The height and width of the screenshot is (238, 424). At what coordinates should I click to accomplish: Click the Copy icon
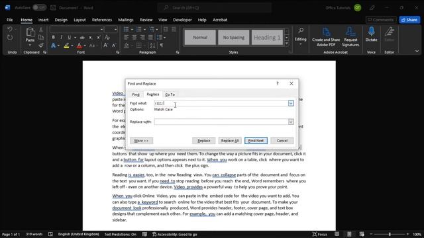[x=41, y=38]
